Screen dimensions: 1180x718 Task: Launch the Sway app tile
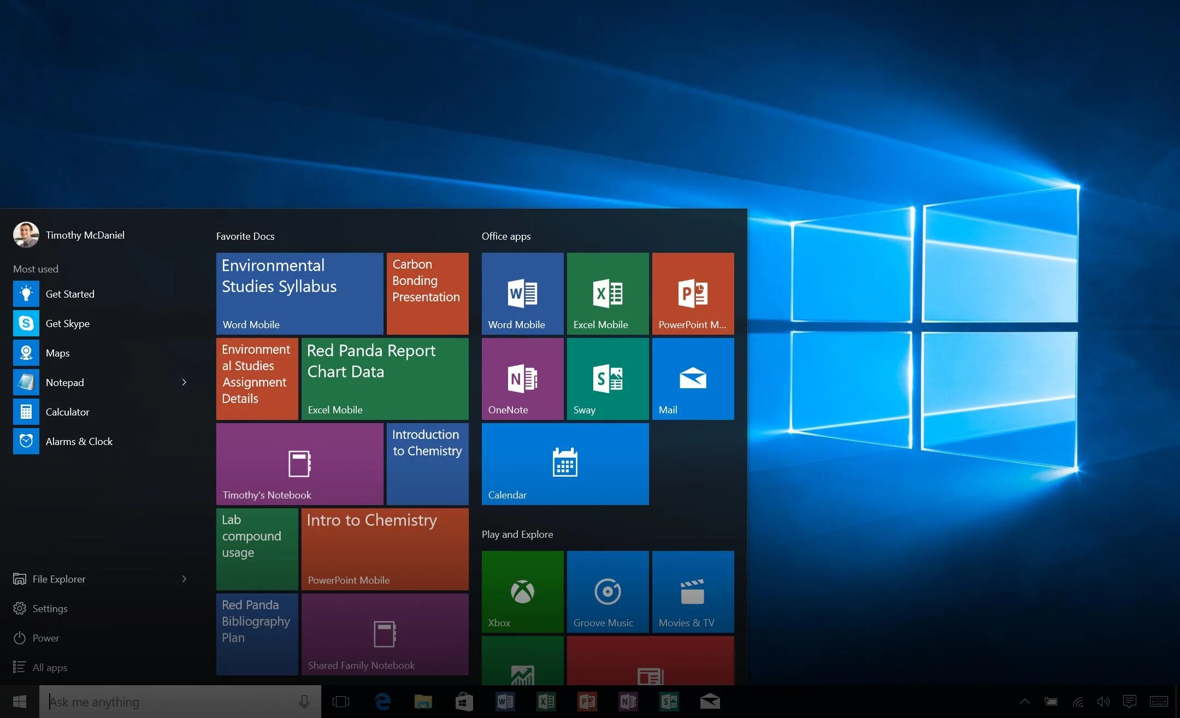point(607,379)
